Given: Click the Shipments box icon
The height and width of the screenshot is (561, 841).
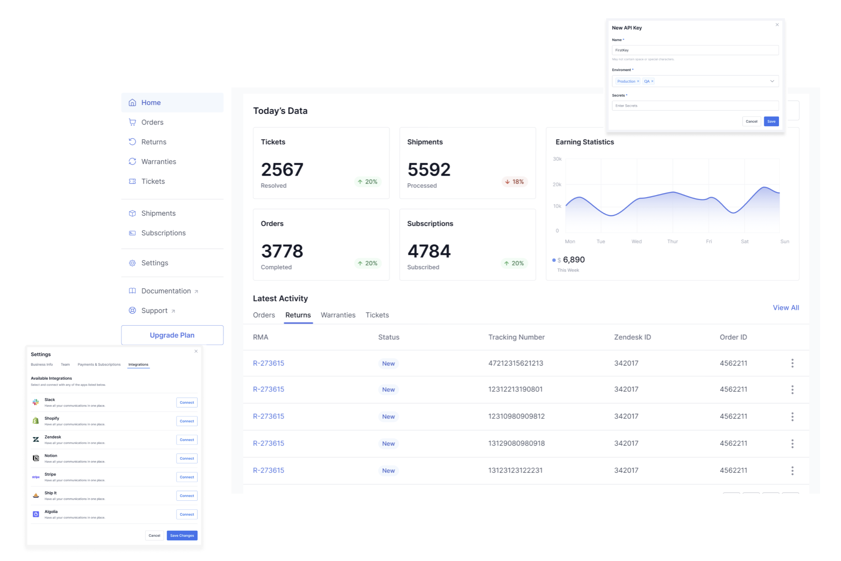Looking at the screenshot, I should coord(132,213).
